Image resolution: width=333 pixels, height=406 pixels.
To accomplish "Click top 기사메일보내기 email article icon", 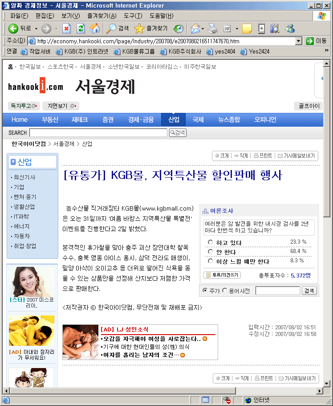I will pos(296,156).
